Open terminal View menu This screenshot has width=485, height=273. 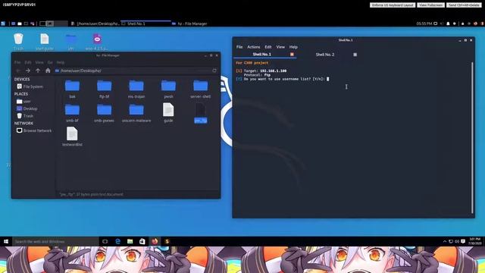tap(280, 47)
